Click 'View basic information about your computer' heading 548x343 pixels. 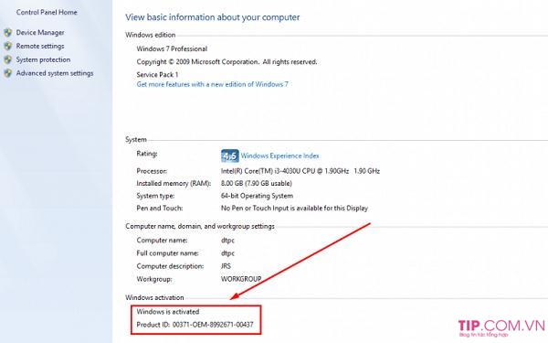click(x=213, y=17)
